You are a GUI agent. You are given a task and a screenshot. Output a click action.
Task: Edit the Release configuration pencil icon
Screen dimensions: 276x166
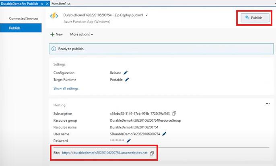pos(126,73)
